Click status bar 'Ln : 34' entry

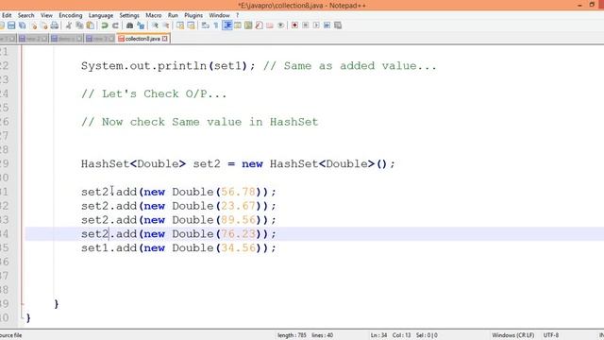[378, 335]
